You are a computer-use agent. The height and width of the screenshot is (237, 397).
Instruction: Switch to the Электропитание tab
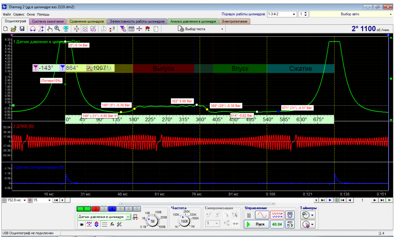click(x=235, y=21)
